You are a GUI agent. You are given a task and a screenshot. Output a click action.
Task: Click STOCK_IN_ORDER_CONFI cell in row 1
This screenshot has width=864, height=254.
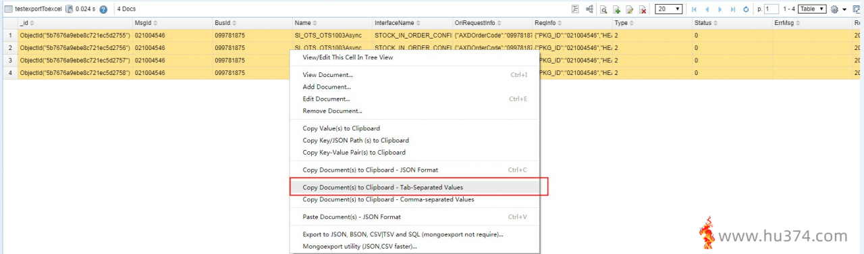(412, 35)
